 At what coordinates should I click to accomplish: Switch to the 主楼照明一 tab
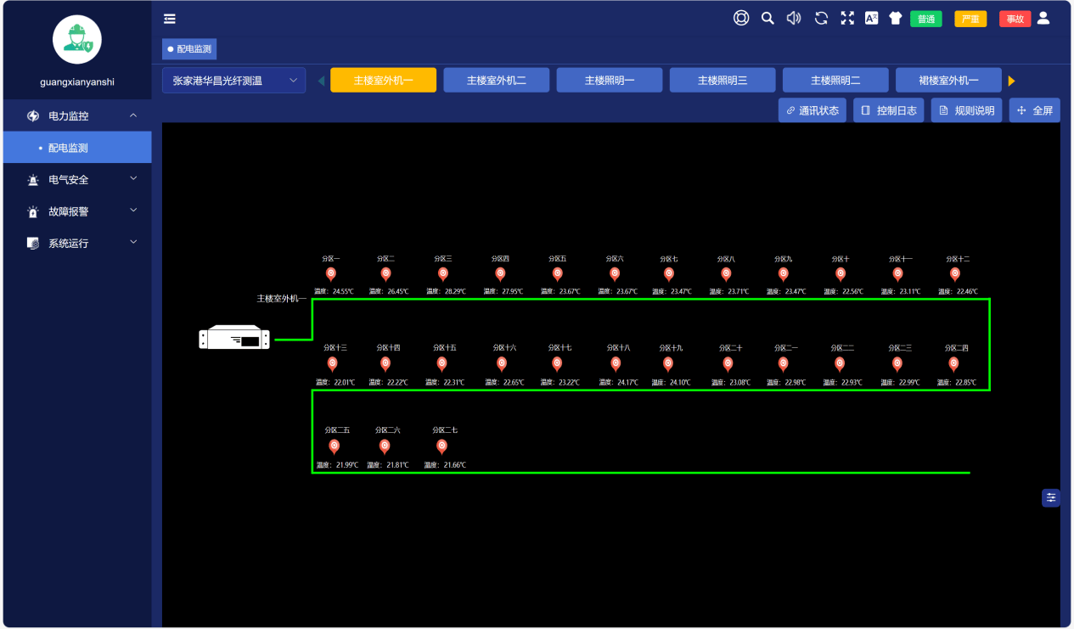(609, 81)
